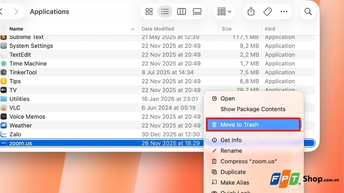Choose Get Info menu entry
344x193 pixels.
(x=254, y=140)
